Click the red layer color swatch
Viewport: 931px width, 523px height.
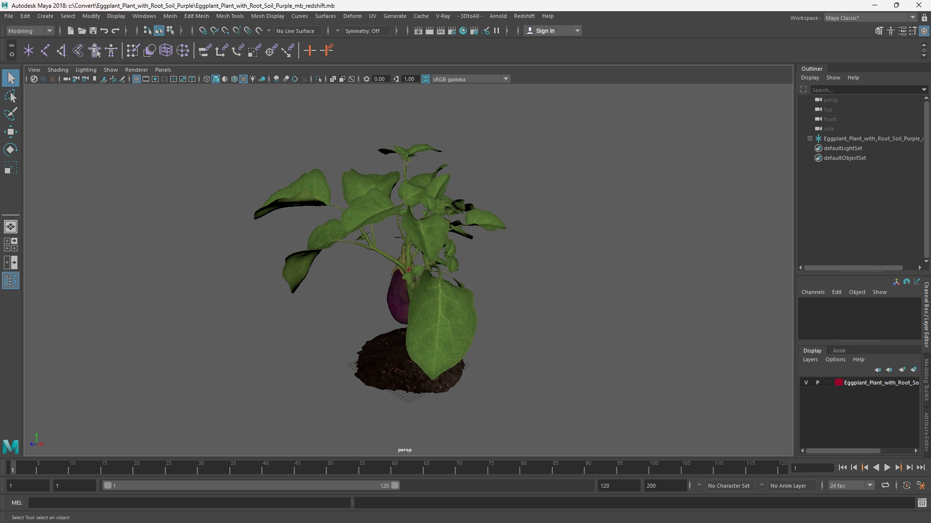(x=838, y=383)
